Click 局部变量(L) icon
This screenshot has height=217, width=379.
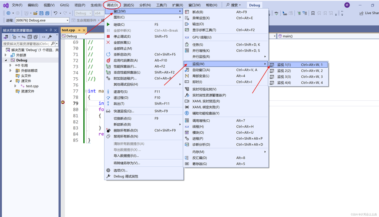click(x=187, y=76)
